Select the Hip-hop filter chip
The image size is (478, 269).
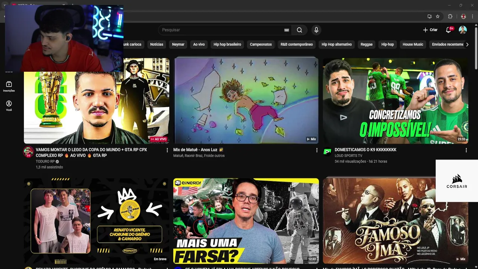point(388,44)
